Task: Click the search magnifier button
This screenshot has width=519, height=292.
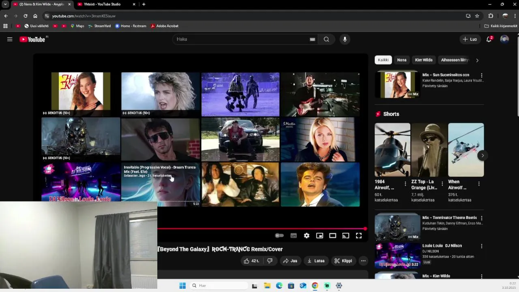Action: [x=326, y=39]
